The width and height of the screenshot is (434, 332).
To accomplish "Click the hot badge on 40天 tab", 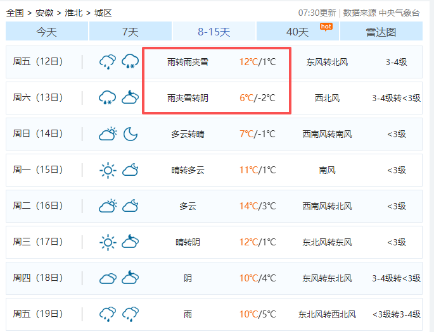I will 326,27.
